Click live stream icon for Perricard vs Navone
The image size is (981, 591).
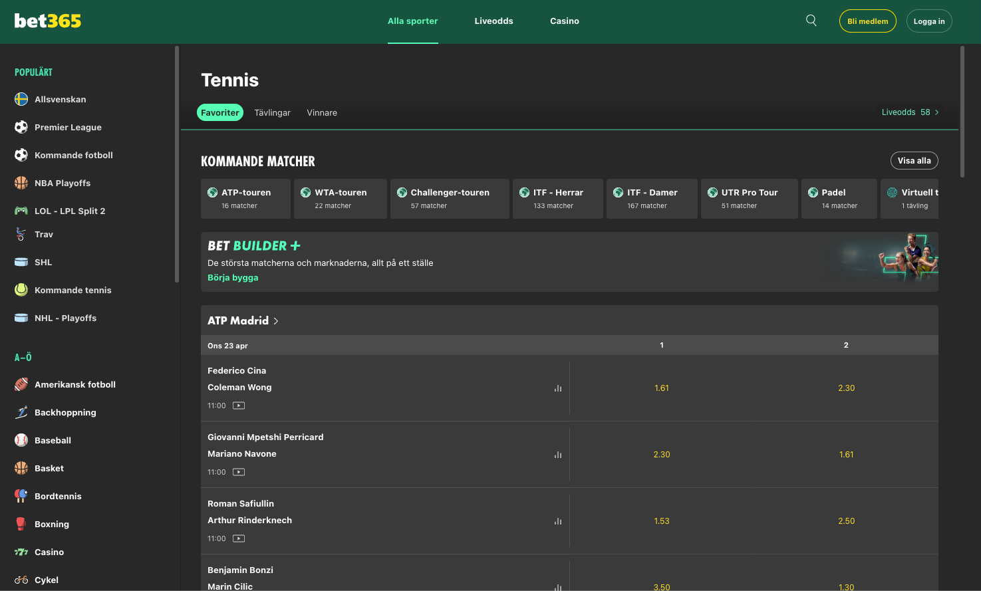[239, 472]
